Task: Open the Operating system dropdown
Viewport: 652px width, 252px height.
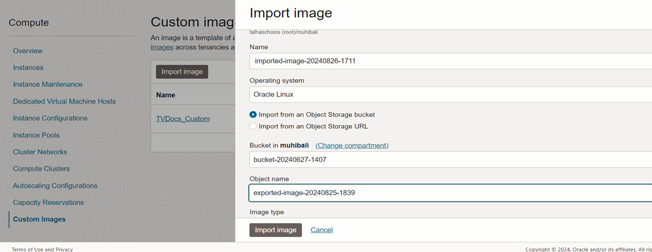Action: coord(450,94)
